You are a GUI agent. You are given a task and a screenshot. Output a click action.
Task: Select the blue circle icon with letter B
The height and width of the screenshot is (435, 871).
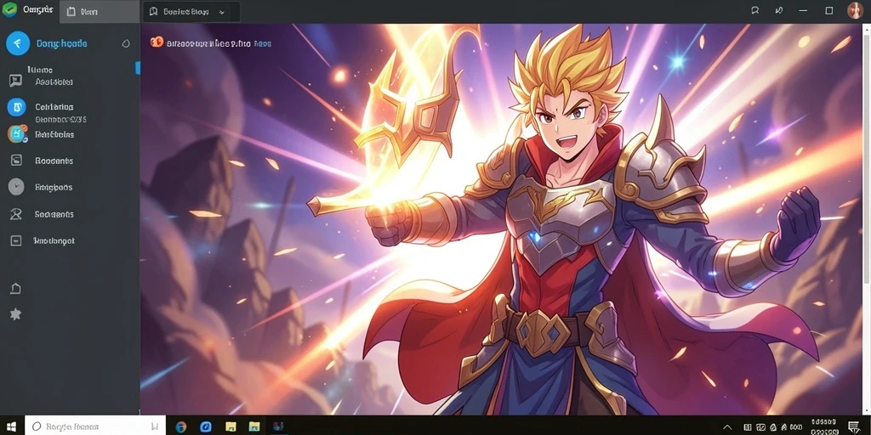coord(16,106)
